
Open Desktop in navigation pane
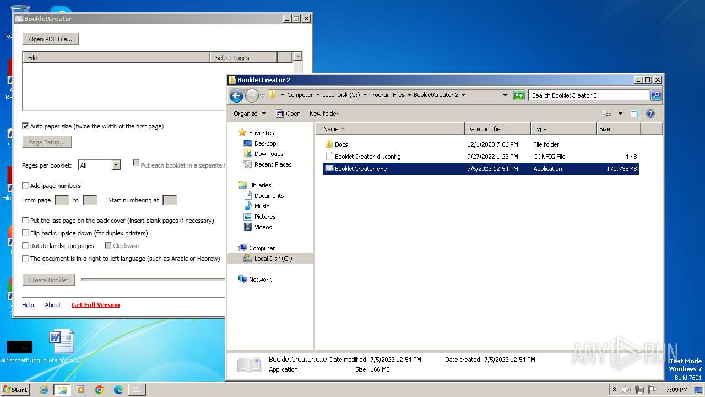(x=265, y=143)
